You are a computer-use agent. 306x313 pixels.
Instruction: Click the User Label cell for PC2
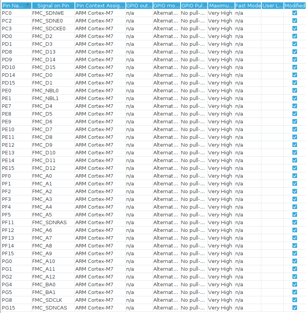[x=272, y=21]
